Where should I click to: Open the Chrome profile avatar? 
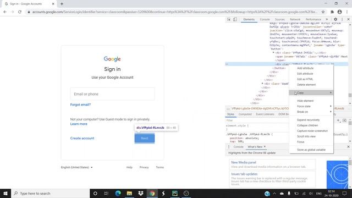pos(339,12)
